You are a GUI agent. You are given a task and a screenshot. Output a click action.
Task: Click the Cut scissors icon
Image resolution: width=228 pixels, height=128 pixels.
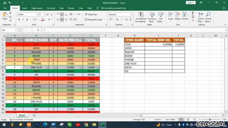point(10,13)
